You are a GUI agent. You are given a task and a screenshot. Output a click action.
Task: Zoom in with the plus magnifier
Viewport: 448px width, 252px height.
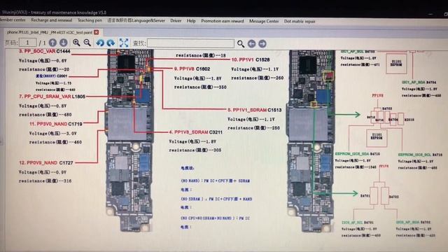point(76,43)
